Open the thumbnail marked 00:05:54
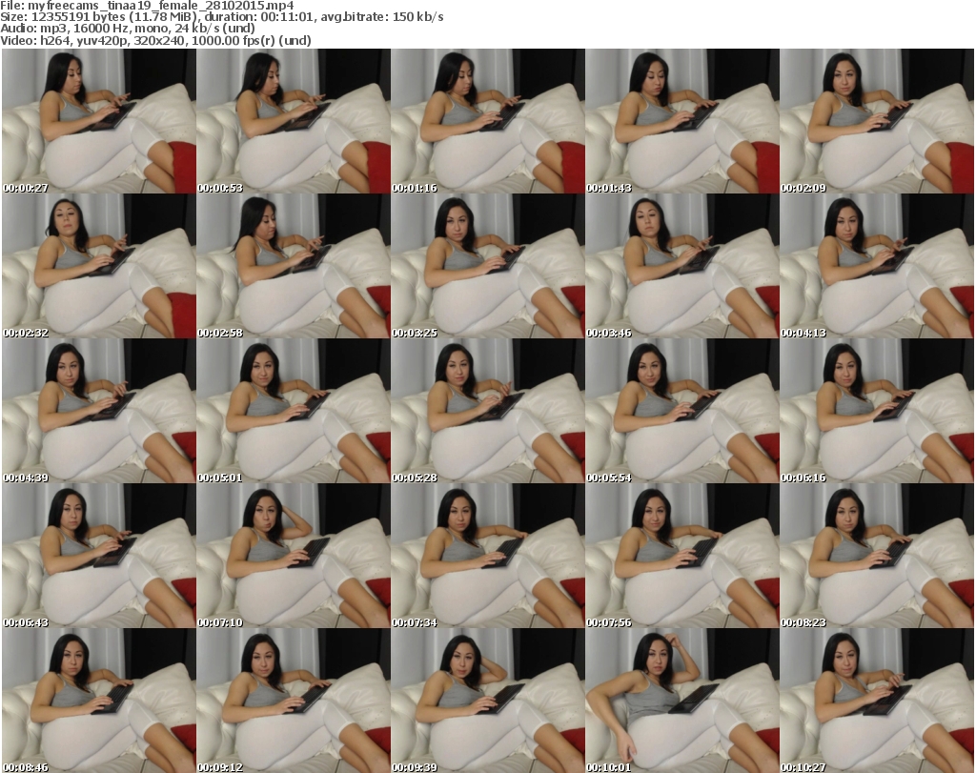This screenshot has height=773, width=976. 682,411
